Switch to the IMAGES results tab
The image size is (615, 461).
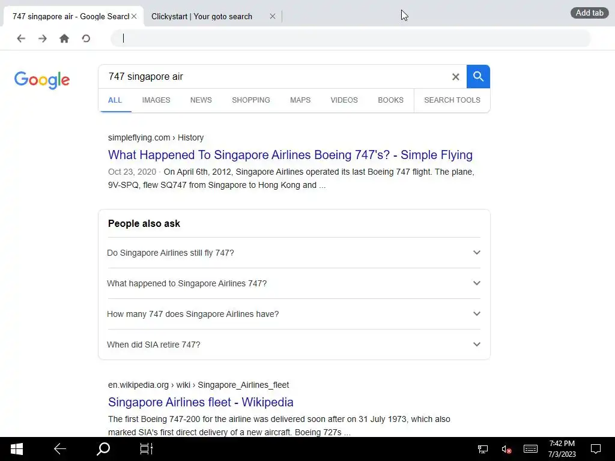coord(156,100)
